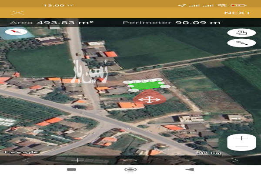Select the GPS path tracking mode button
The height and width of the screenshot is (174, 261).
[241, 43]
